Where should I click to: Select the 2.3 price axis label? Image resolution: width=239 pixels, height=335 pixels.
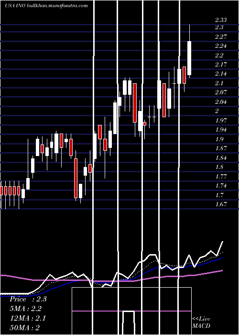[x=219, y=27]
